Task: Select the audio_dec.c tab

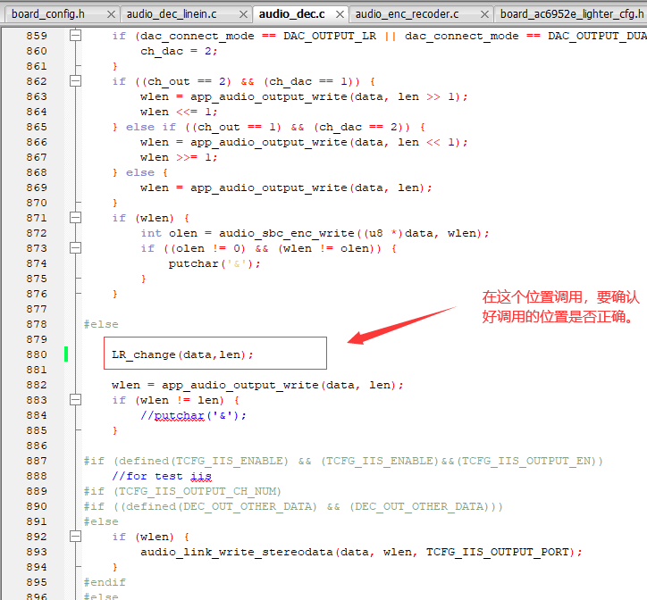Action: (291, 14)
